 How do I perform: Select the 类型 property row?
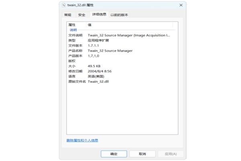tap(72, 41)
